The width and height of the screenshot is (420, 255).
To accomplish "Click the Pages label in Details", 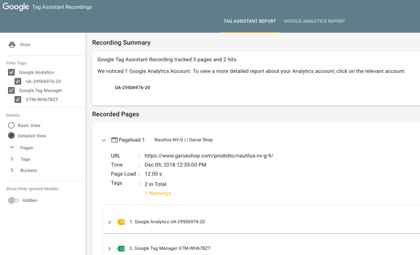I will click(27, 148).
